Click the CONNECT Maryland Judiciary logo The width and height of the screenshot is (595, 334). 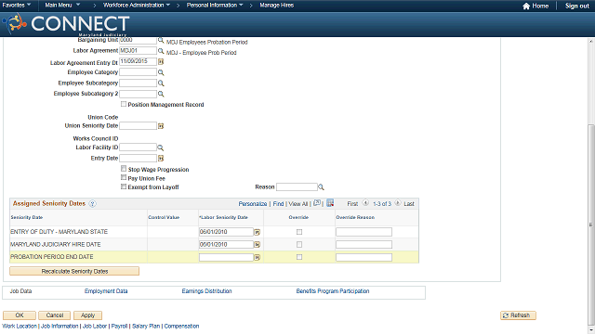[x=66, y=24]
